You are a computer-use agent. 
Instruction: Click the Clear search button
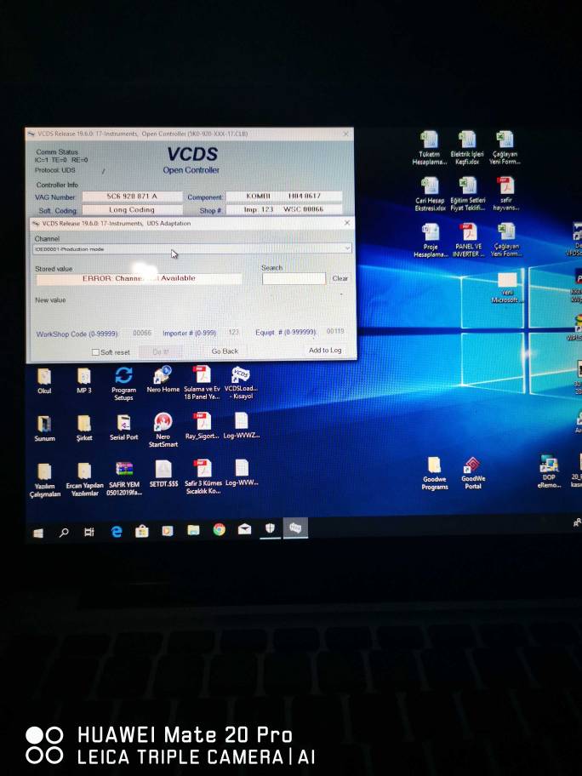(x=340, y=278)
